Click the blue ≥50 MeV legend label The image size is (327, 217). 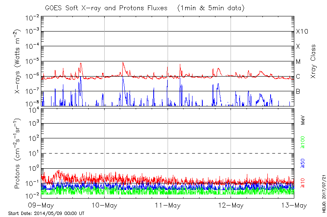303,163
